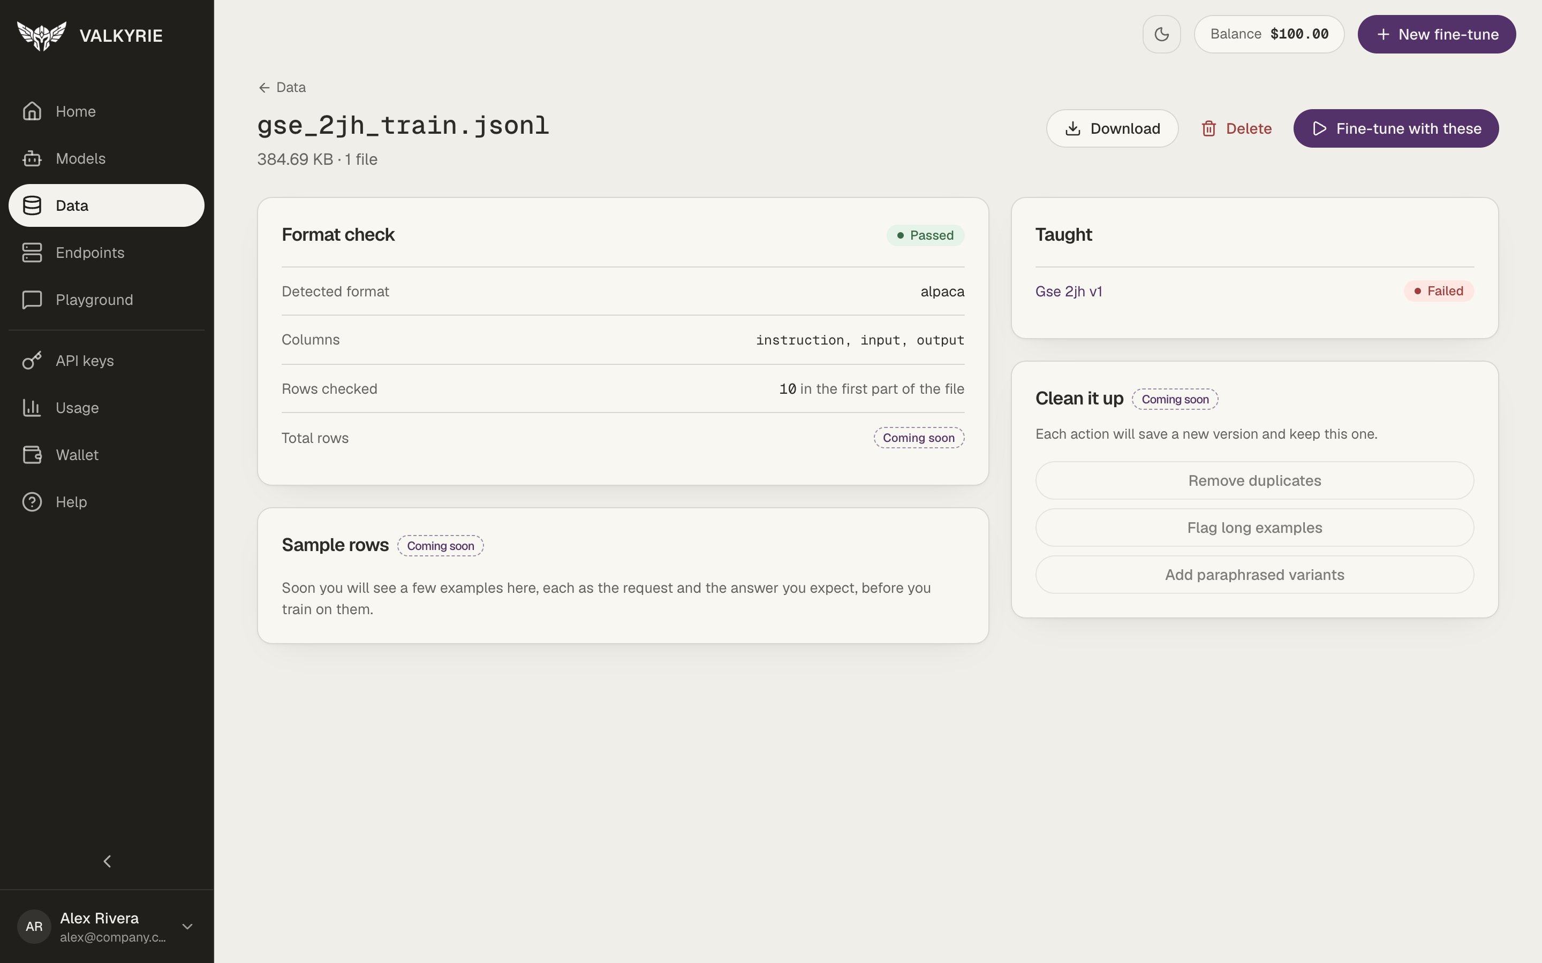Click the Remove duplicates button
Image resolution: width=1542 pixels, height=963 pixels.
(x=1254, y=480)
